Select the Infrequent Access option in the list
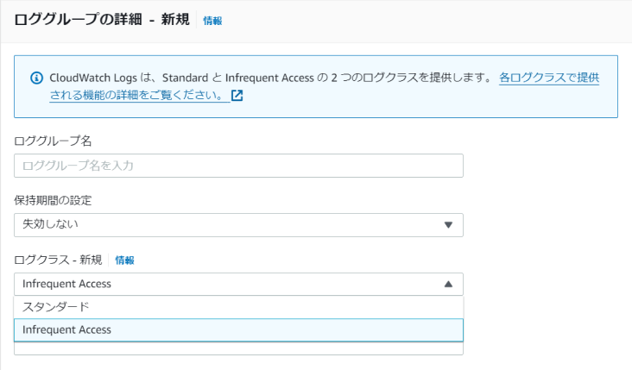This screenshot has width=632, height=370. tap(238, 330)
